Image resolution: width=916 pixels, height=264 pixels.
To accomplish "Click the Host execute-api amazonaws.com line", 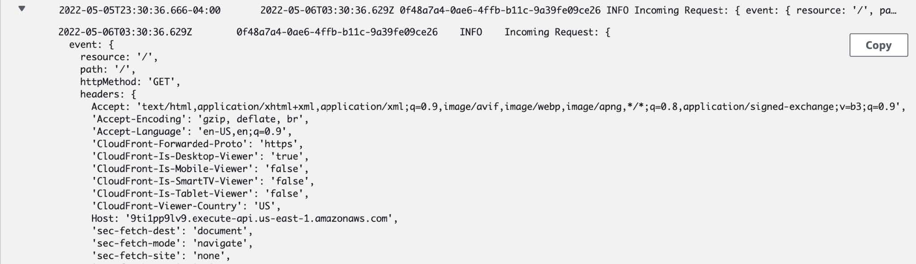I will tap(245, 219).
